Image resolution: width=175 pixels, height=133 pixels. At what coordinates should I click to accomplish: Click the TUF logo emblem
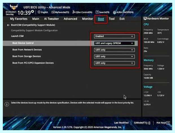click(14, 7)
